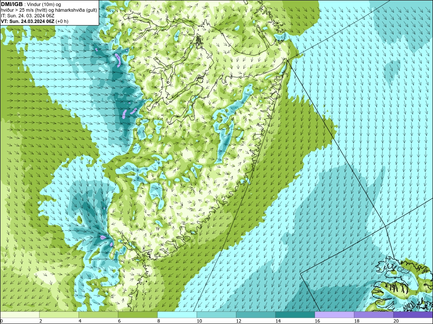The height and width of the screenshot is (324, 433).
Task: Click the legend value 14 label
Action: 278,321
